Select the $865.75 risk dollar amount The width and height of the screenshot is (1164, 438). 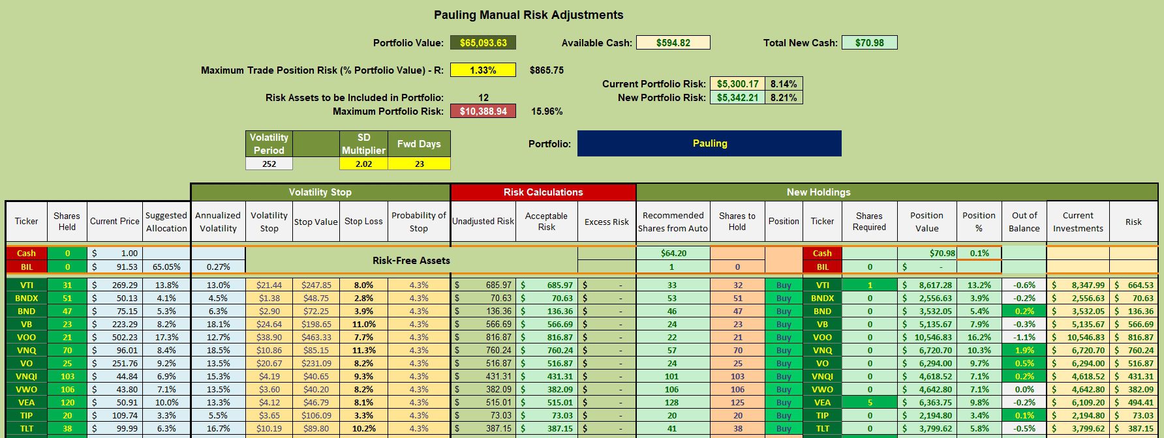tap(547, 70)
